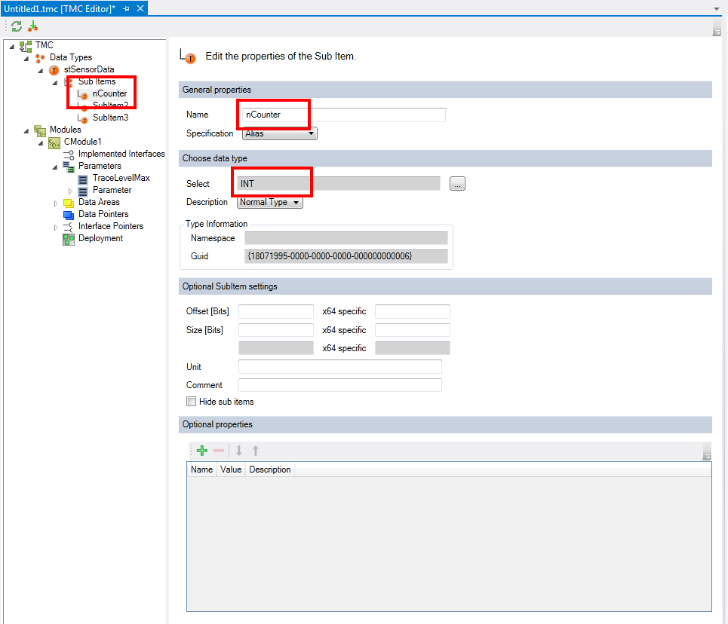Select the Data Pointers tree item

[x=103, y=214]
